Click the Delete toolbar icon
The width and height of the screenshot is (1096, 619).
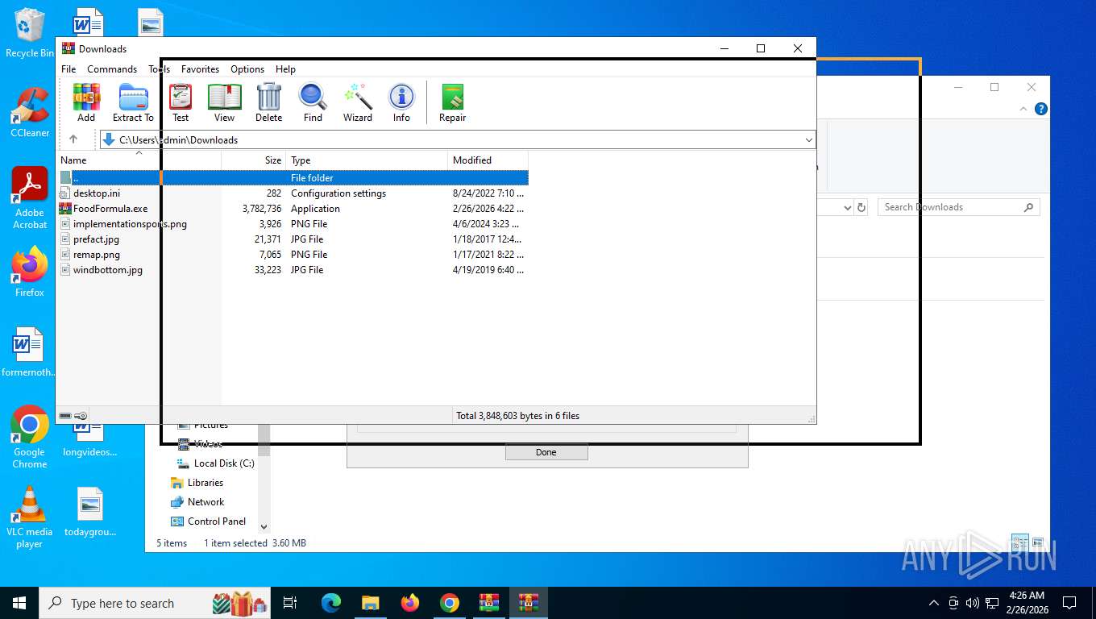click(268, 102)
